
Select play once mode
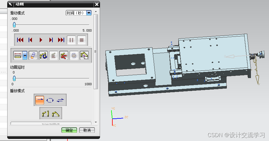40,100
